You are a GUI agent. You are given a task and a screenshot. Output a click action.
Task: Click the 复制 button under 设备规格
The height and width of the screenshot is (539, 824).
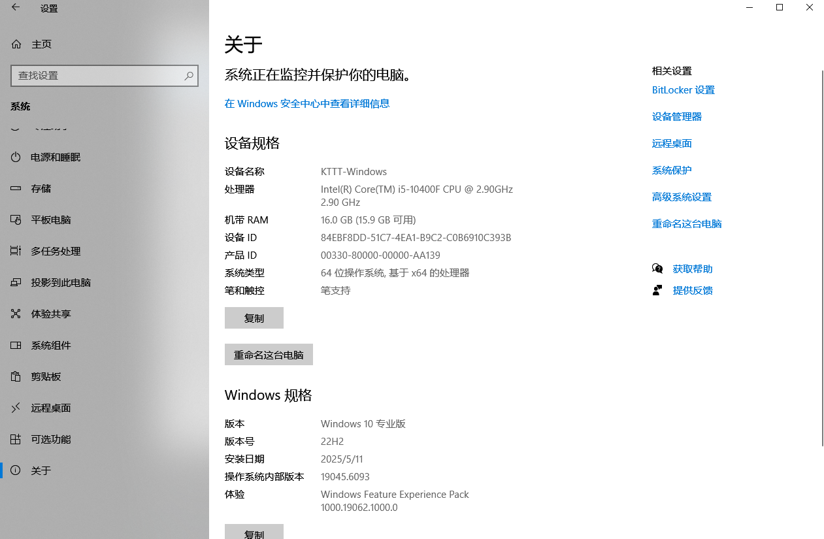254,318
